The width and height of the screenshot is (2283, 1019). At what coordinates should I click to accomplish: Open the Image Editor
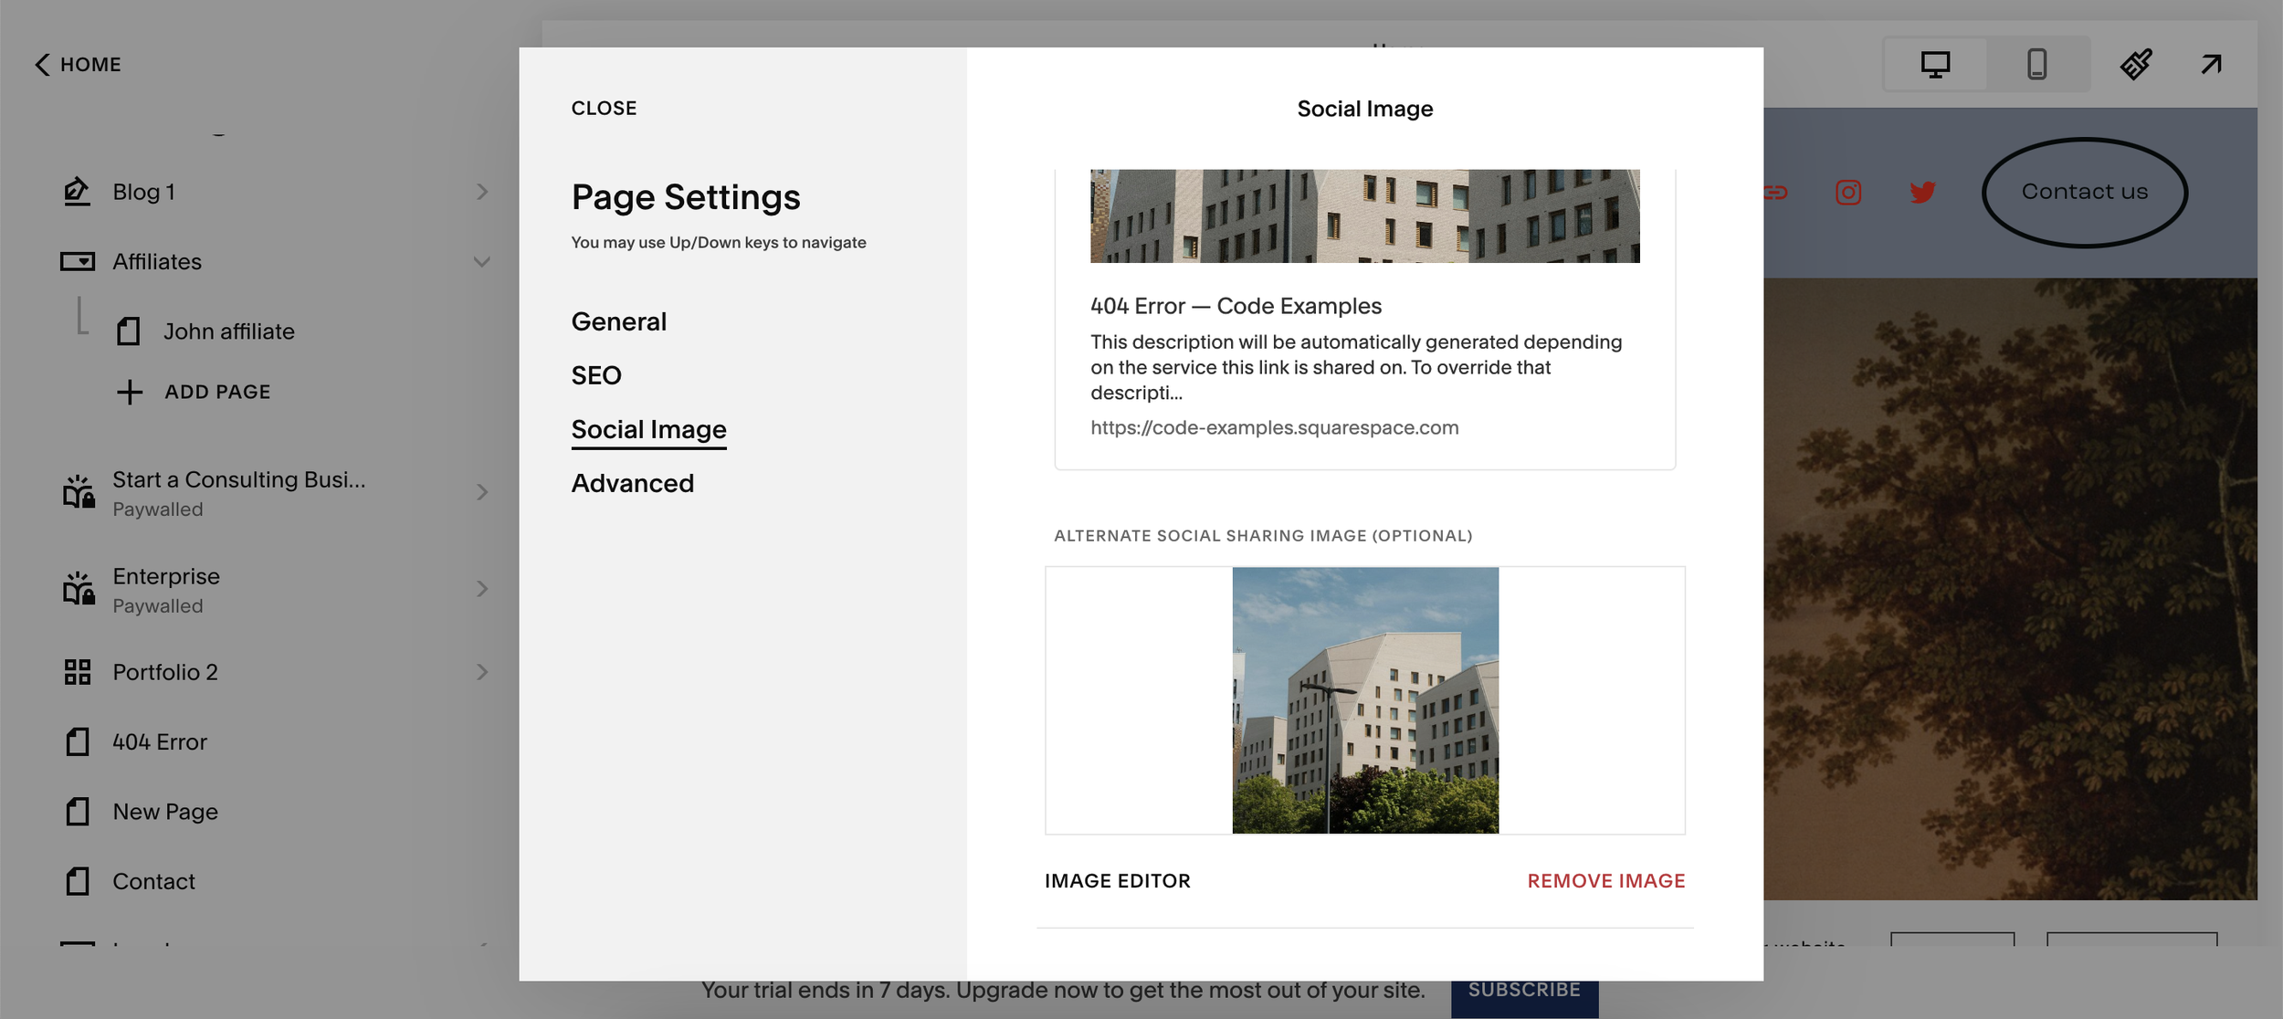tap(1117, 881)
